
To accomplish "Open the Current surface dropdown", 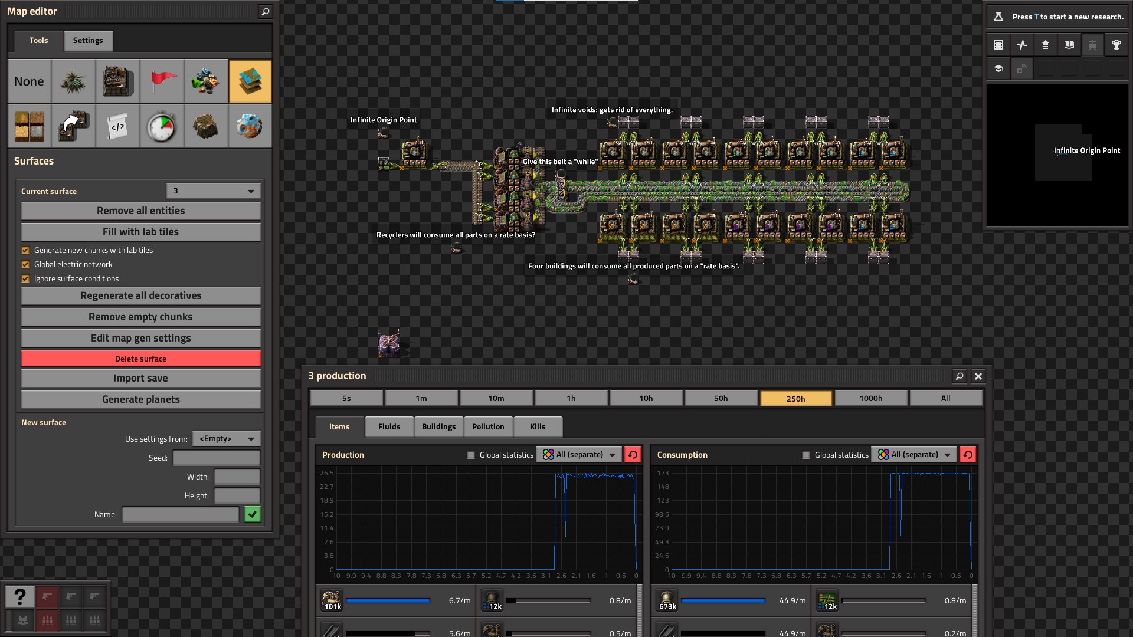I will pos(213,191).
